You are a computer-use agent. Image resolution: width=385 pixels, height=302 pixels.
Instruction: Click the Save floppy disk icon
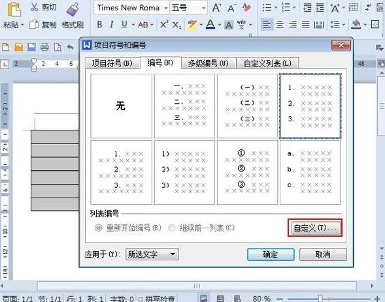pyautogui.click(x=31, y=46)
